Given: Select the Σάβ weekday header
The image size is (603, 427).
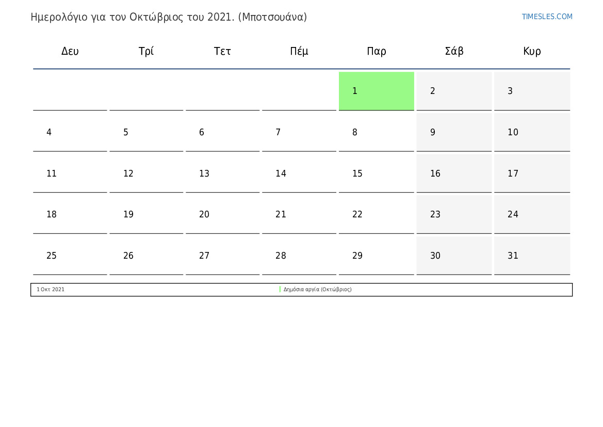Looking at the screenshot, I should point(454,51).
